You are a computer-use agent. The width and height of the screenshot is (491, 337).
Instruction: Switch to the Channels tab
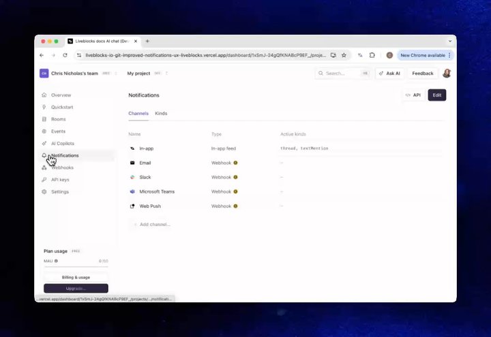click(x=138, y=114)
